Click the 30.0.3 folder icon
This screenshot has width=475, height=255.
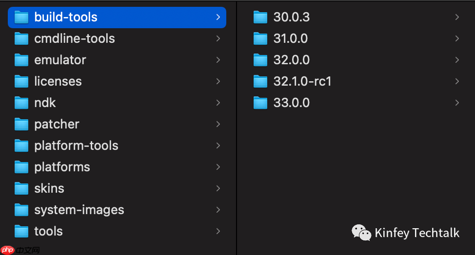click(x=261, y=18)
